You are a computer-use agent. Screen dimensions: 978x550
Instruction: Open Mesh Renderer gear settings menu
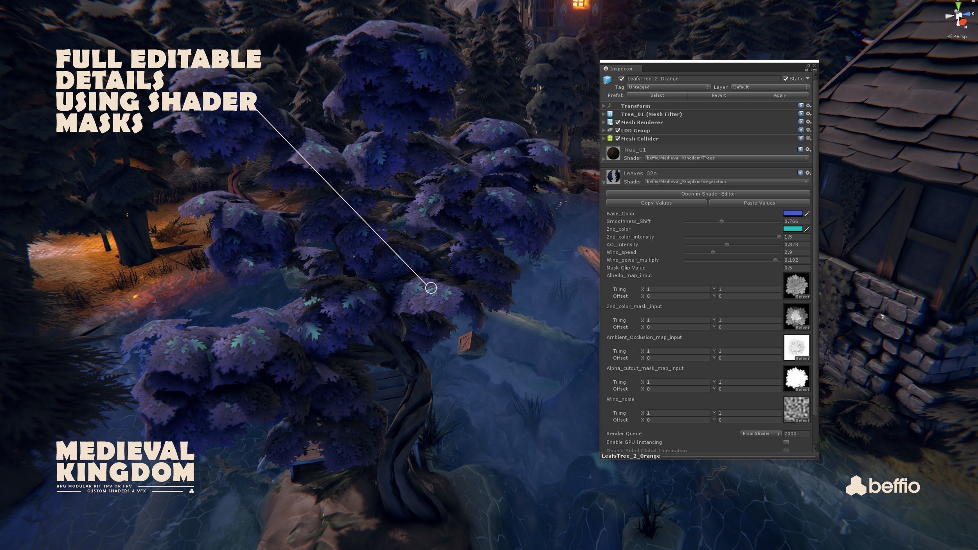pos(808,122)
